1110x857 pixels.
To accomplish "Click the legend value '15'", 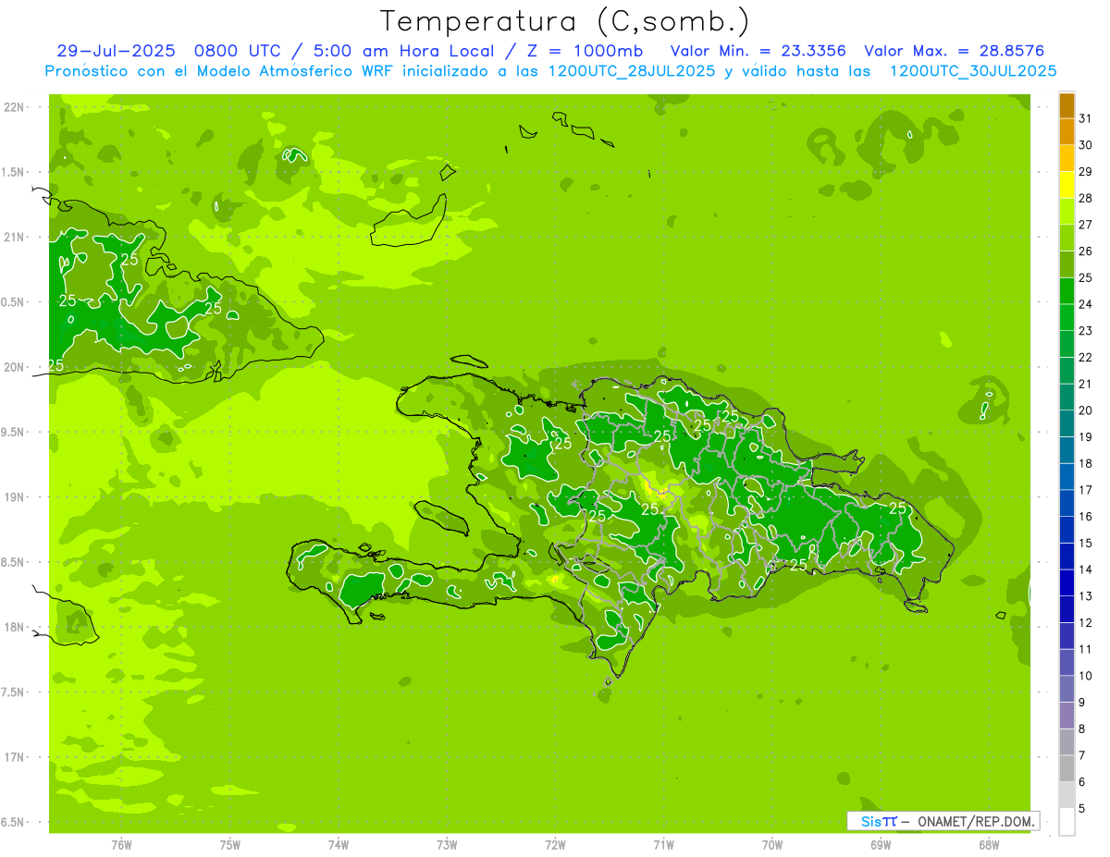I will tap(1085, 544).
